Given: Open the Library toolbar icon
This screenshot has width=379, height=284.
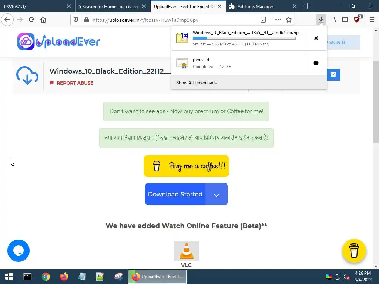Looking at the screenshot, I should click(333, 20).
